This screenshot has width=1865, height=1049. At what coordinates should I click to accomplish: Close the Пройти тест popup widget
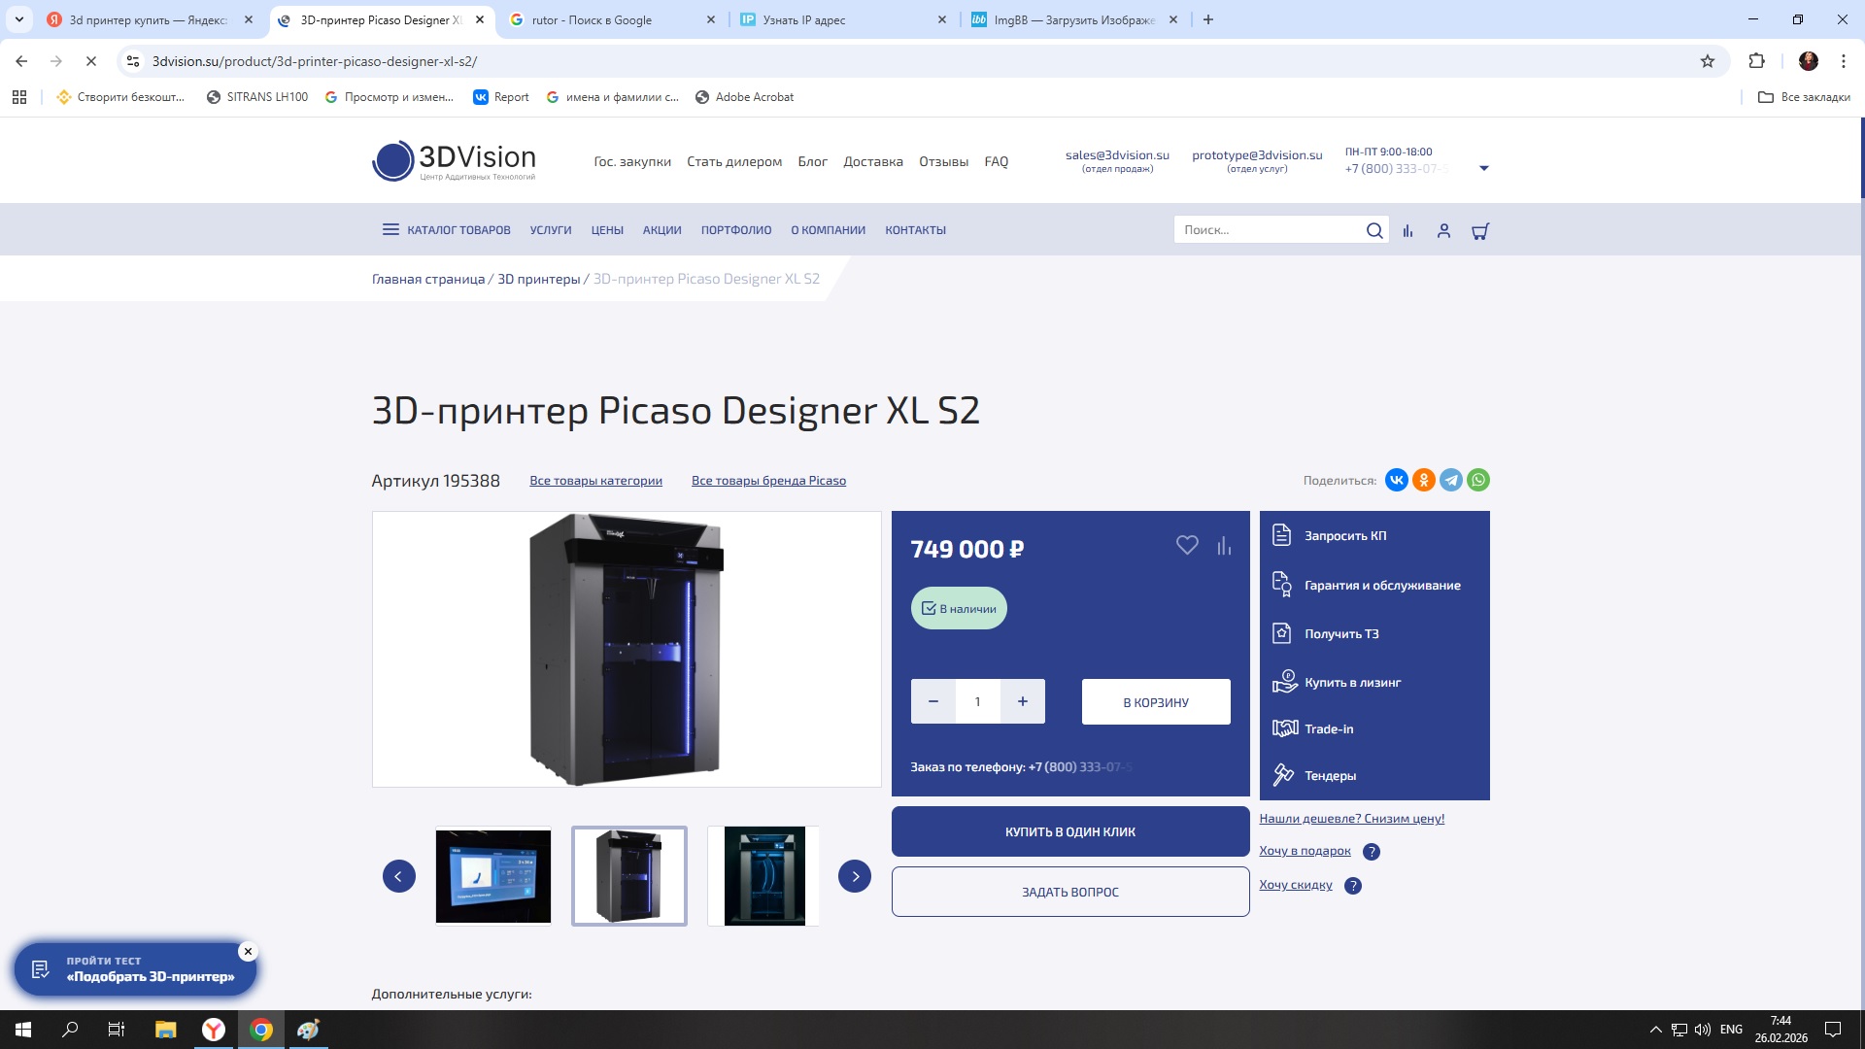tap(248, 952)
